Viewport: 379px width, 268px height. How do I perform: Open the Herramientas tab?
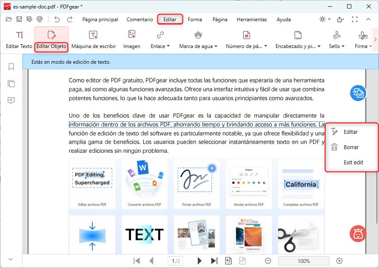click(x=252, y=19)
